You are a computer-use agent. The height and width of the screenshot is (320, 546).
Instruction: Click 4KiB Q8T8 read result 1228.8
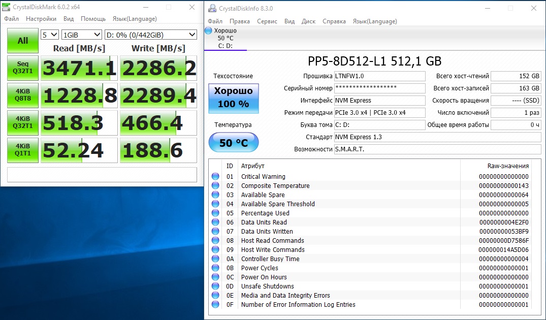[x=79, y=95]
